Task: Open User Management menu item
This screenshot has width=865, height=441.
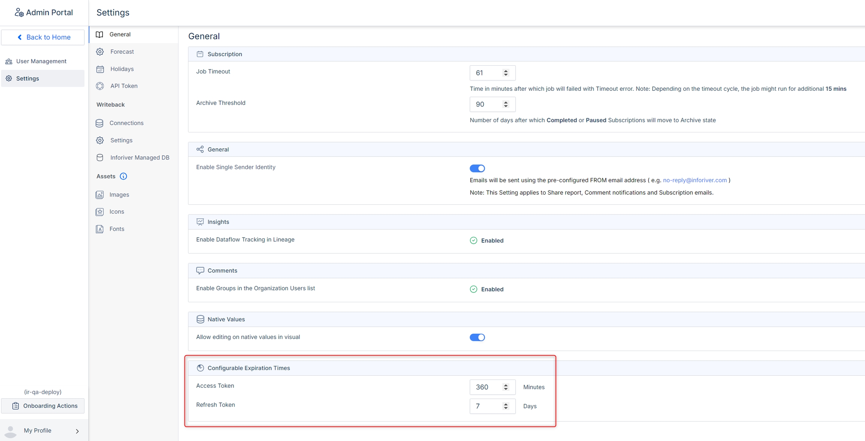Action: tap(41, 61)
